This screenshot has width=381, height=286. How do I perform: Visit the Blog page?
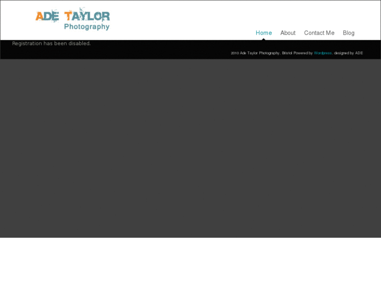(x=349, y=33)
